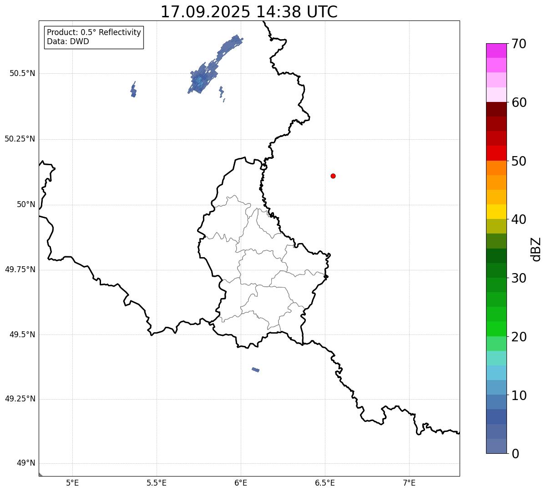Viewport: 547px width, 492px height.
Task: Click the bright green colorbar segment above 20
Action: [496, 329]
